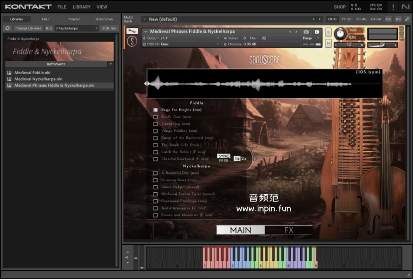Open the Instruments dropdown arrow
This screenshot has height=279, width=413.
click(111, 64)
